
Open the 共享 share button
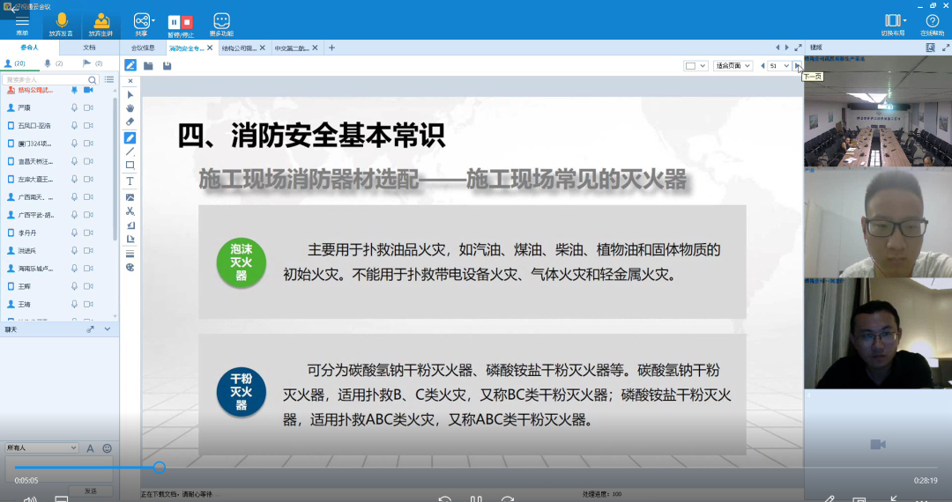click(x=141, y=25)
